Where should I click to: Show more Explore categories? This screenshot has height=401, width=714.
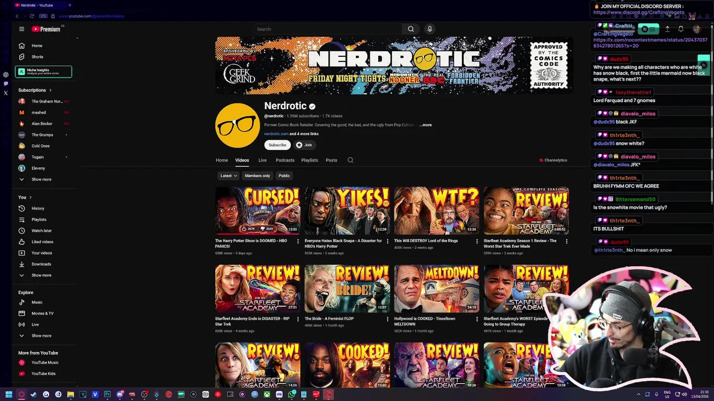pyautogui.click(x=44, y=336)
